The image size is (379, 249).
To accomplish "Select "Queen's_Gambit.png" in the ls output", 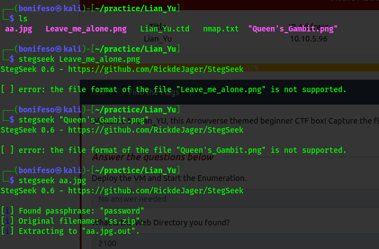I will [x=293, y=28].
